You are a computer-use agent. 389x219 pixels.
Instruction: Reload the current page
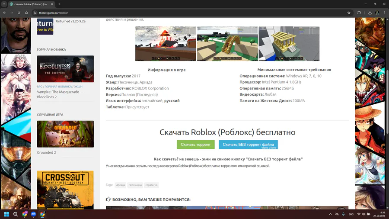click(x=19, y=13)
